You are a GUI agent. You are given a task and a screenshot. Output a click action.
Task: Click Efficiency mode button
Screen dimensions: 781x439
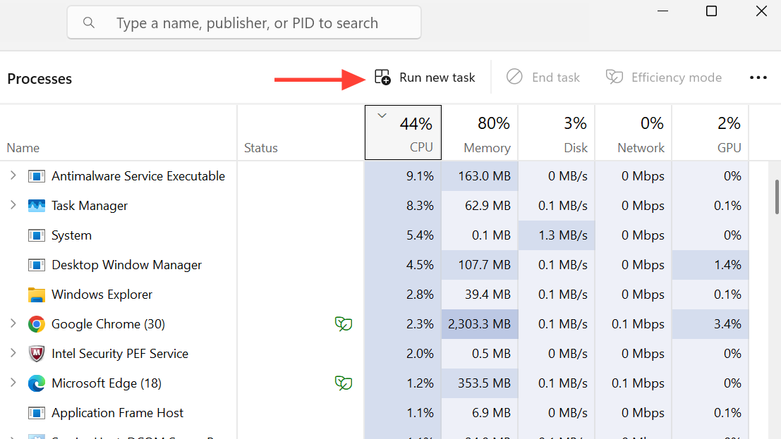click(x=663, y=77)
